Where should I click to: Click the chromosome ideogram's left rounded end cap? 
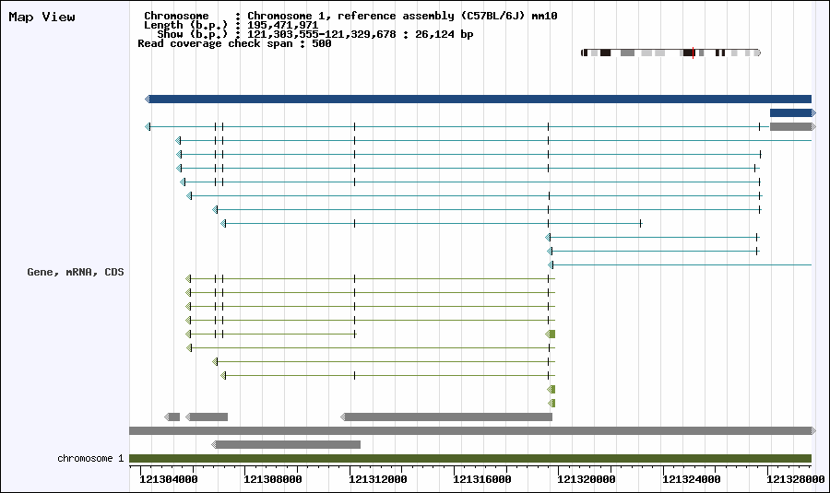point(584,53)
